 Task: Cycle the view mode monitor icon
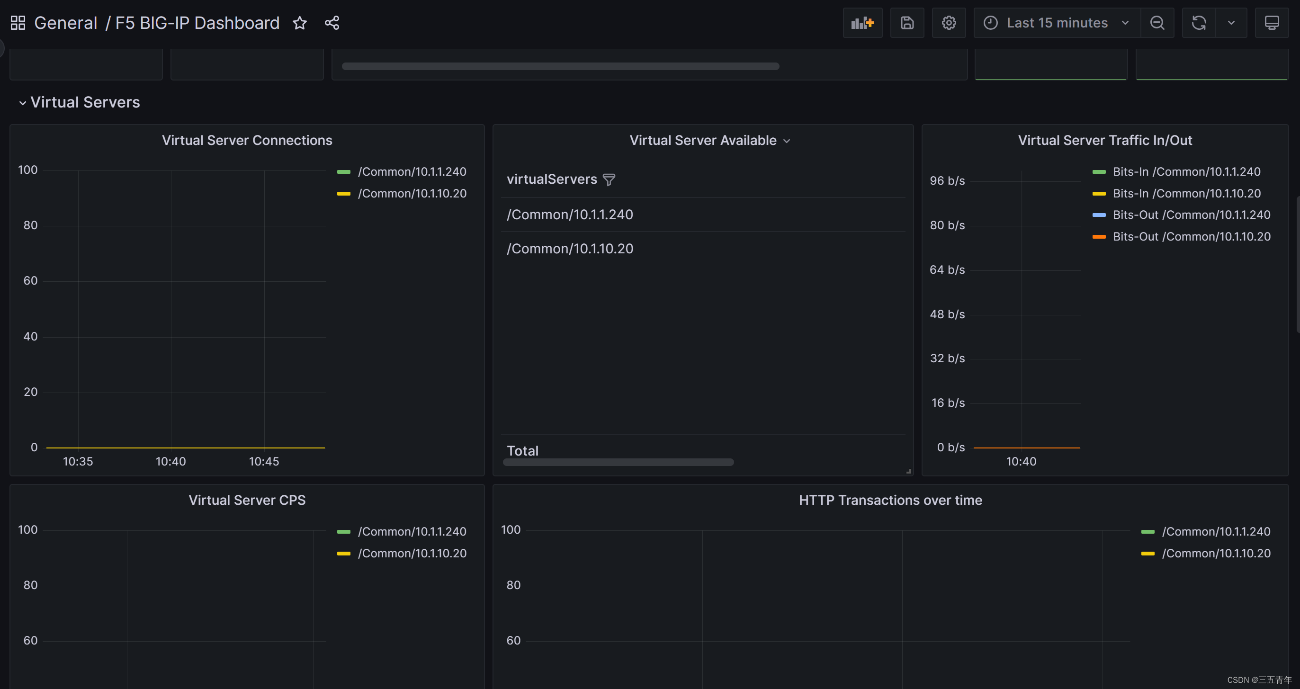tap(1272, 23)
